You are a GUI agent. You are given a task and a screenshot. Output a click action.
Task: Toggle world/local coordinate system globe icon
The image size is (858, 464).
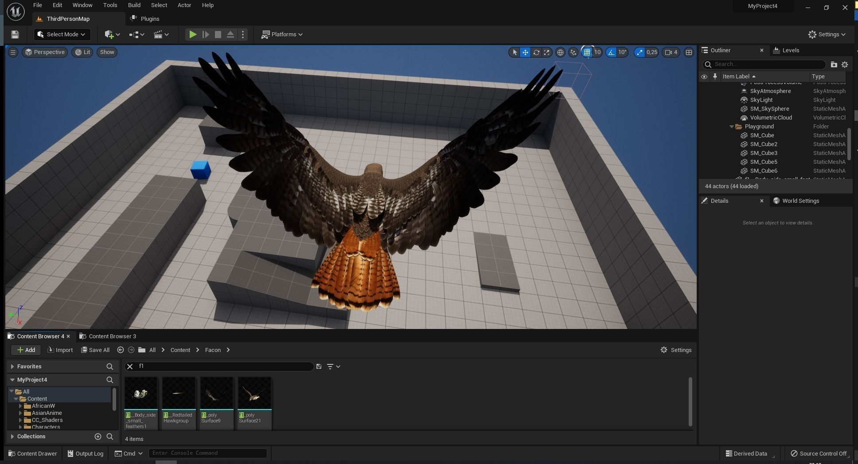coord(560,52)
